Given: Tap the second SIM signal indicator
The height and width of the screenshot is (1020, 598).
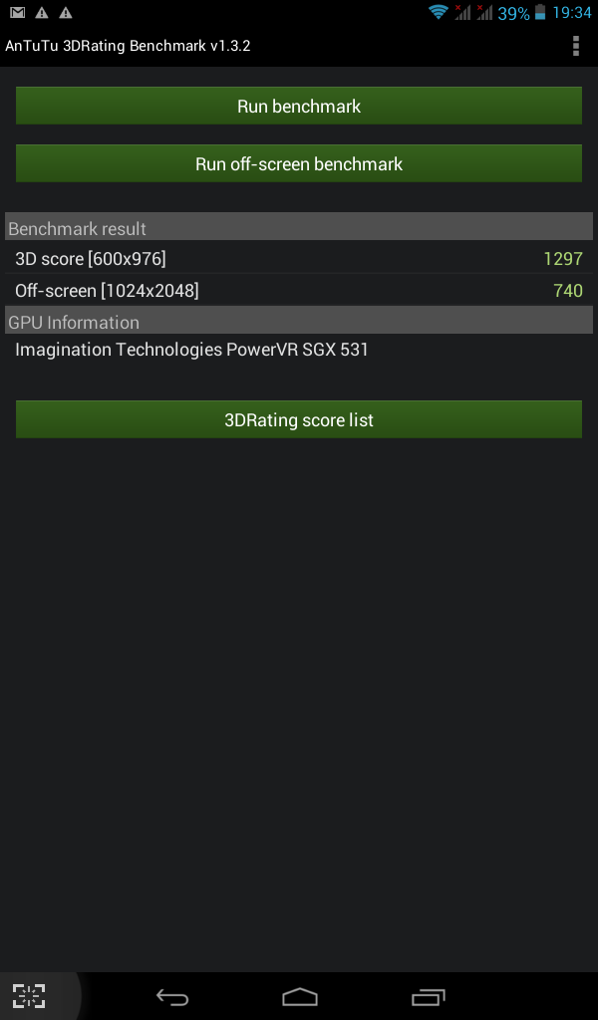Looking at the screenshot, I should click(483, 12).
